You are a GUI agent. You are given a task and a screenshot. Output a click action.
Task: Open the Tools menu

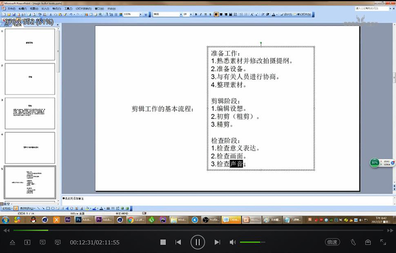[68, 8]
